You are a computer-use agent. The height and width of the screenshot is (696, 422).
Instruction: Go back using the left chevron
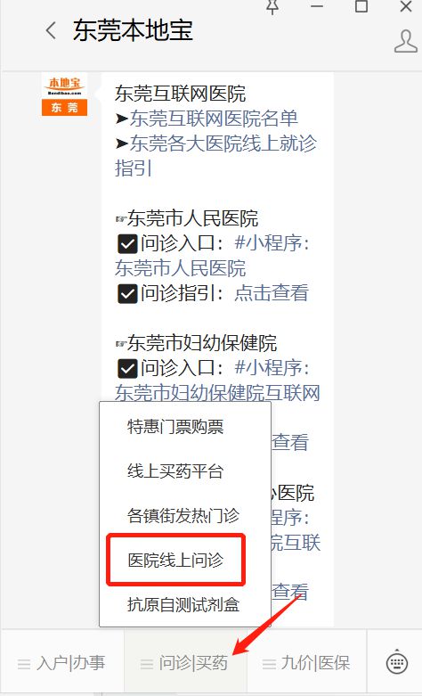[51, 31]
